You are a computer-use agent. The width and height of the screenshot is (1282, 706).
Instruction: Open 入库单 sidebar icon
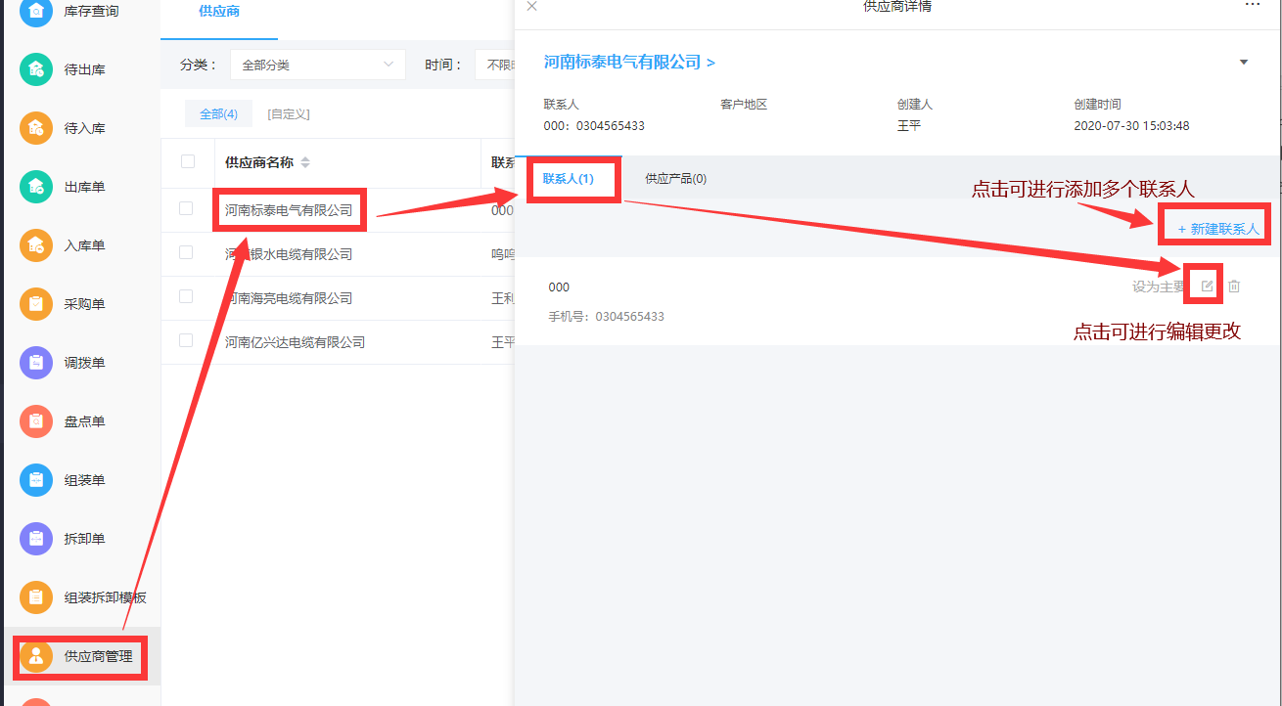[36, 245]
